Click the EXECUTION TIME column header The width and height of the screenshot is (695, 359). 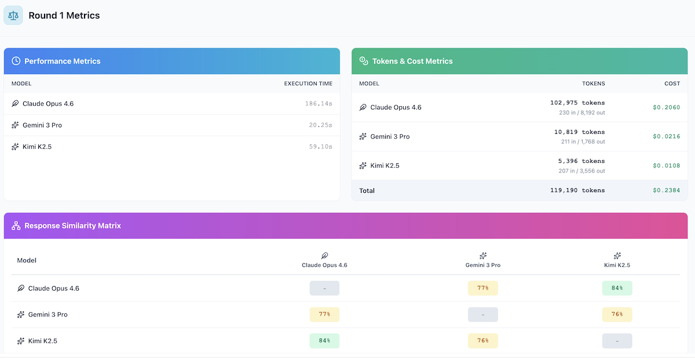308,83
